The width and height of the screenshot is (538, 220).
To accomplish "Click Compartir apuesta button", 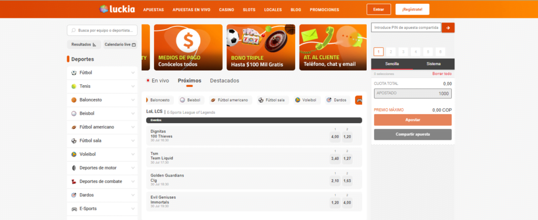I will click(x=413, y=135).
